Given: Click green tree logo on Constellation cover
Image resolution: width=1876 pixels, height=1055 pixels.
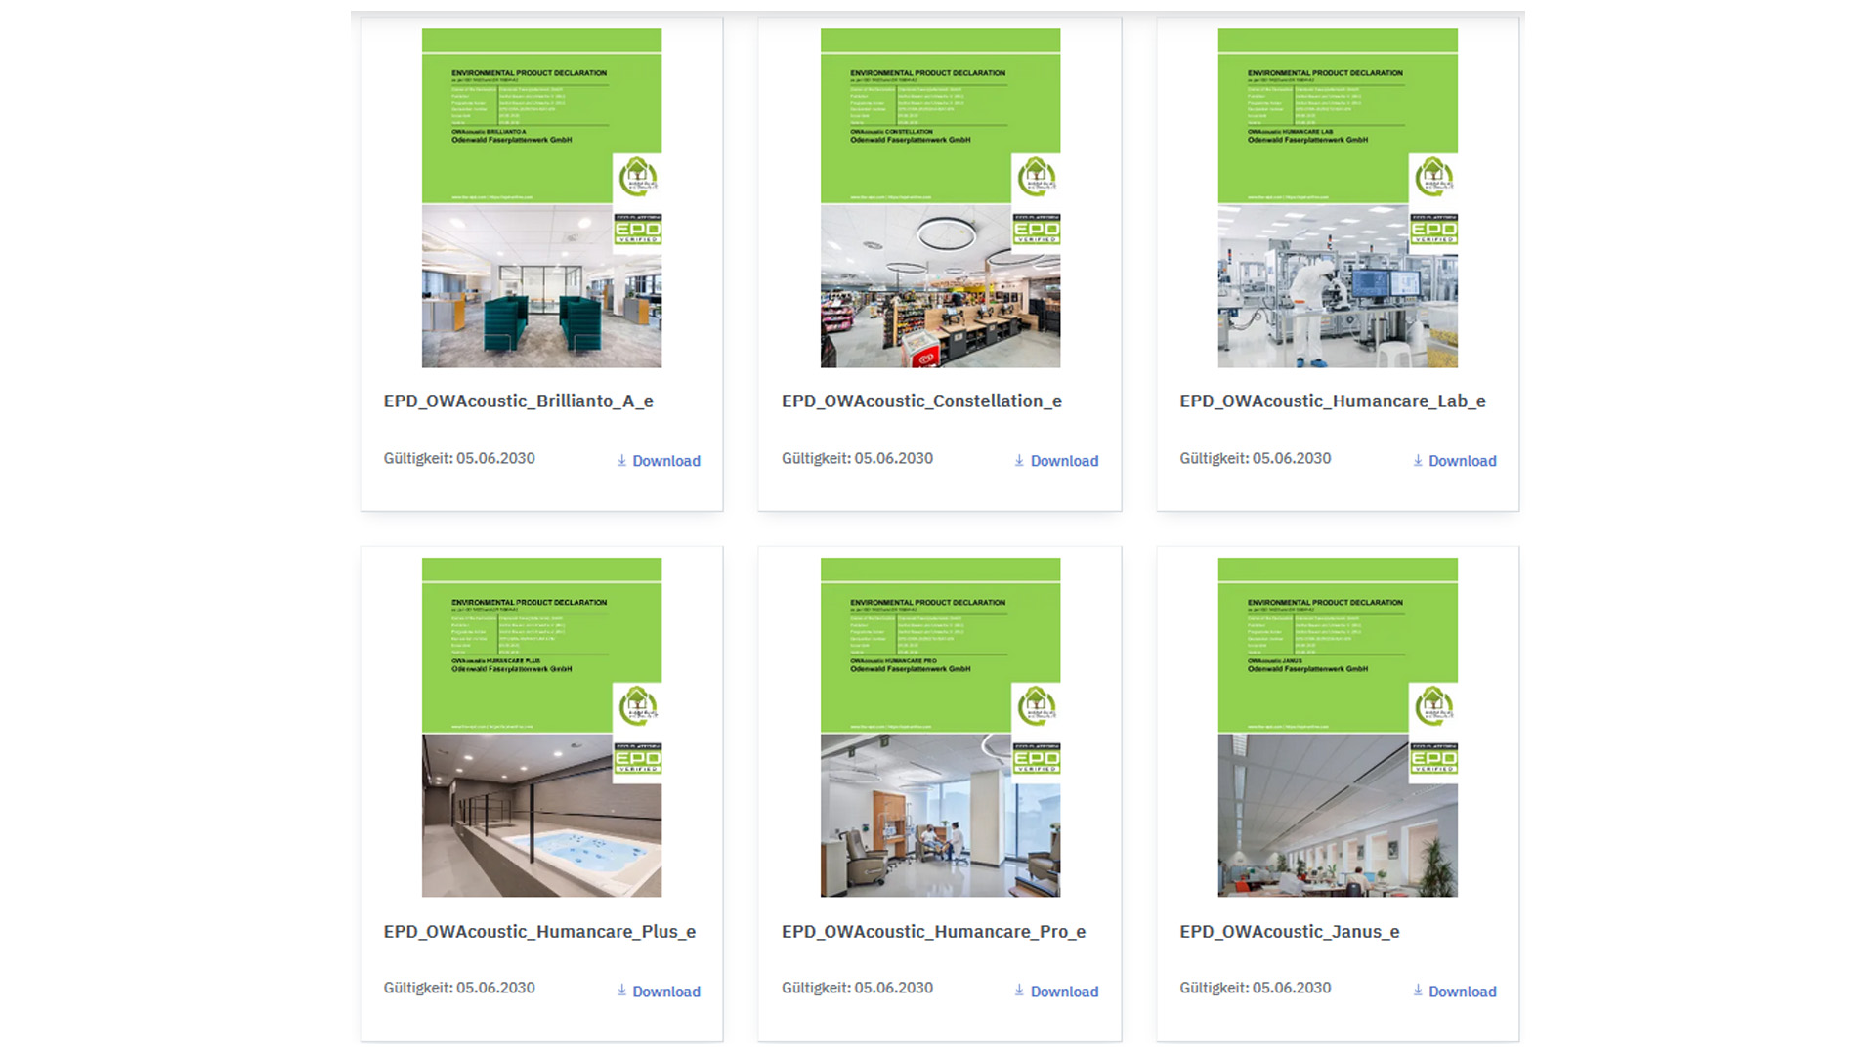Looking at the screenshot, I should click(x=1036, y=177).
